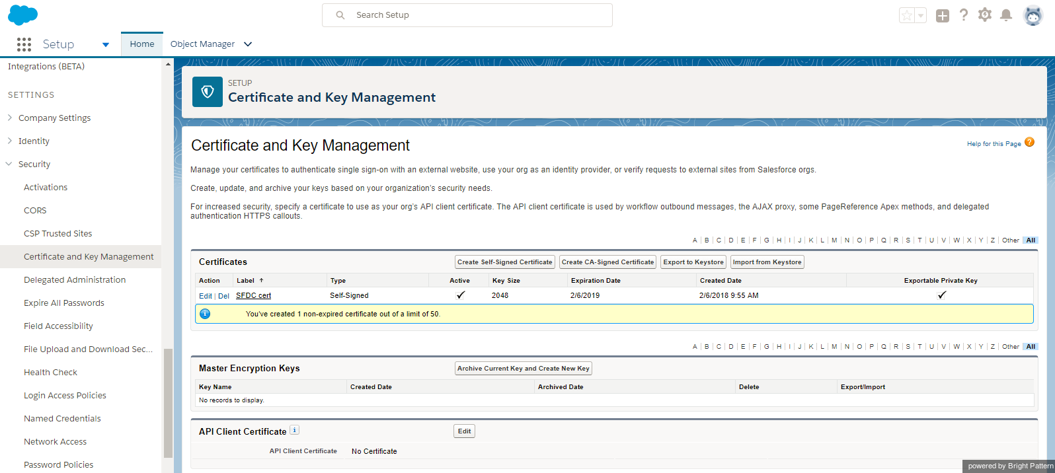This screenshot has height=473, width=1055.
Task: Open the Object Manager tab dropdown chevron
Action: (x=248, y=44)
